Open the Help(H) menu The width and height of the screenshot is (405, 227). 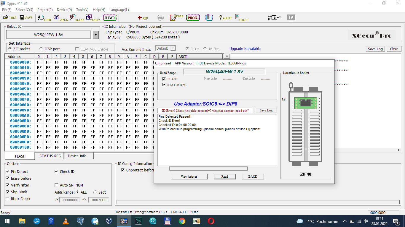[x=99, y=10]
